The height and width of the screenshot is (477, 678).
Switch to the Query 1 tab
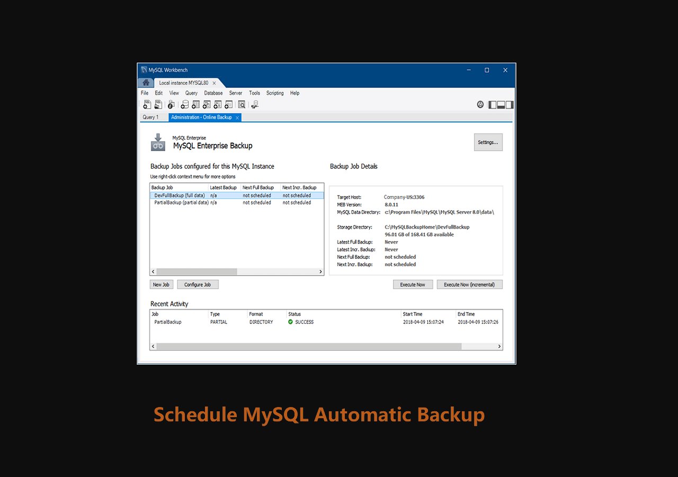[150, 117]
